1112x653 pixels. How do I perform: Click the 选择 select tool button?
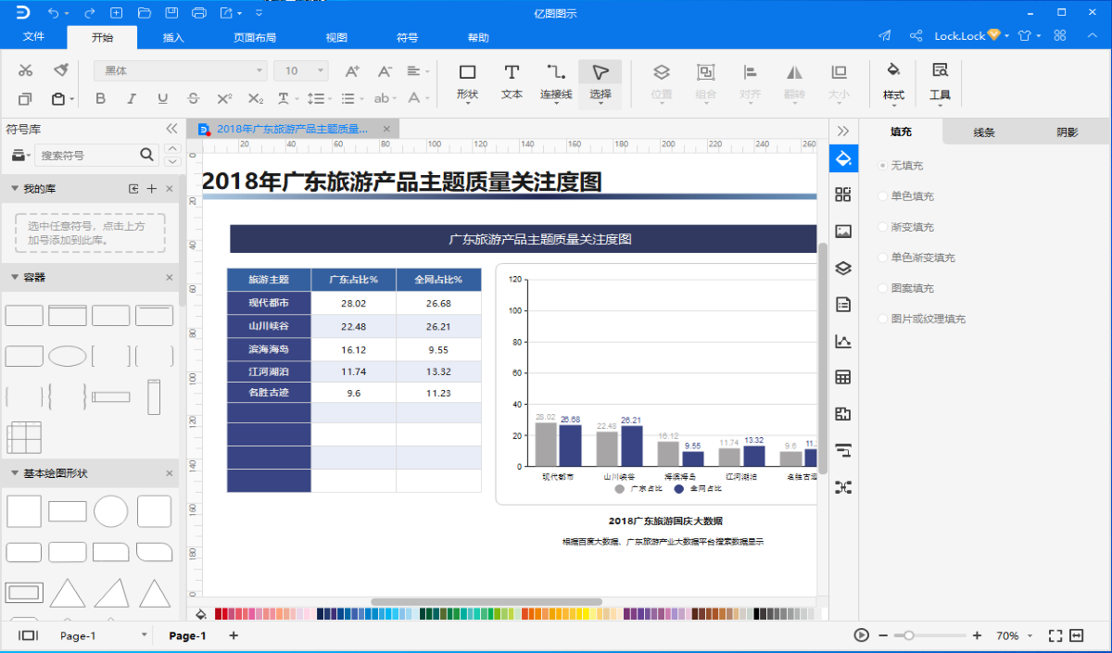coord(600,82)
